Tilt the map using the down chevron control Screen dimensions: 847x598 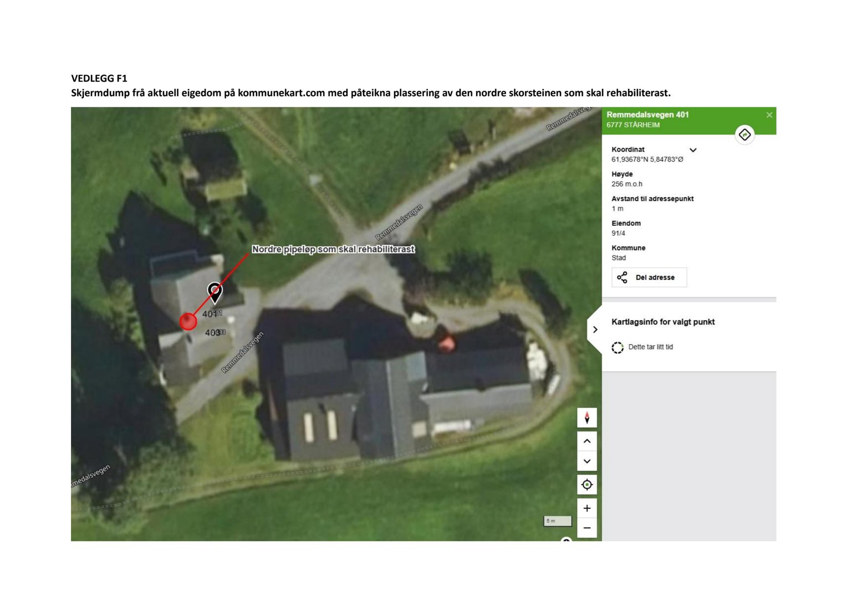pyautogui.click(x=586, y=460)
